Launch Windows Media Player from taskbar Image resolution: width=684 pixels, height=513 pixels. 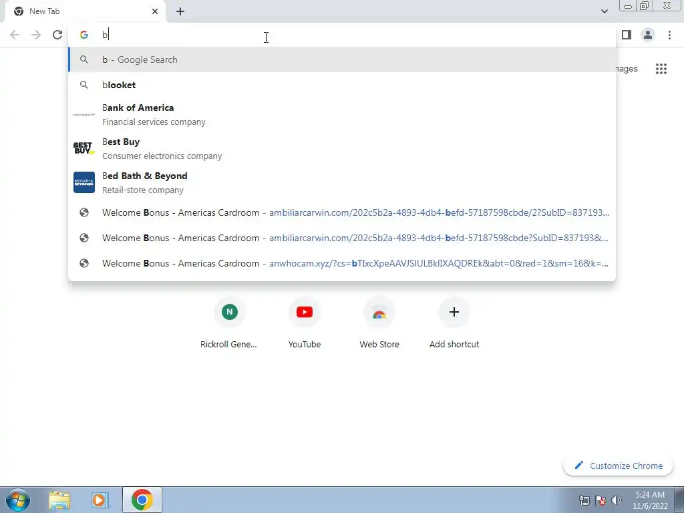[100, 500]
